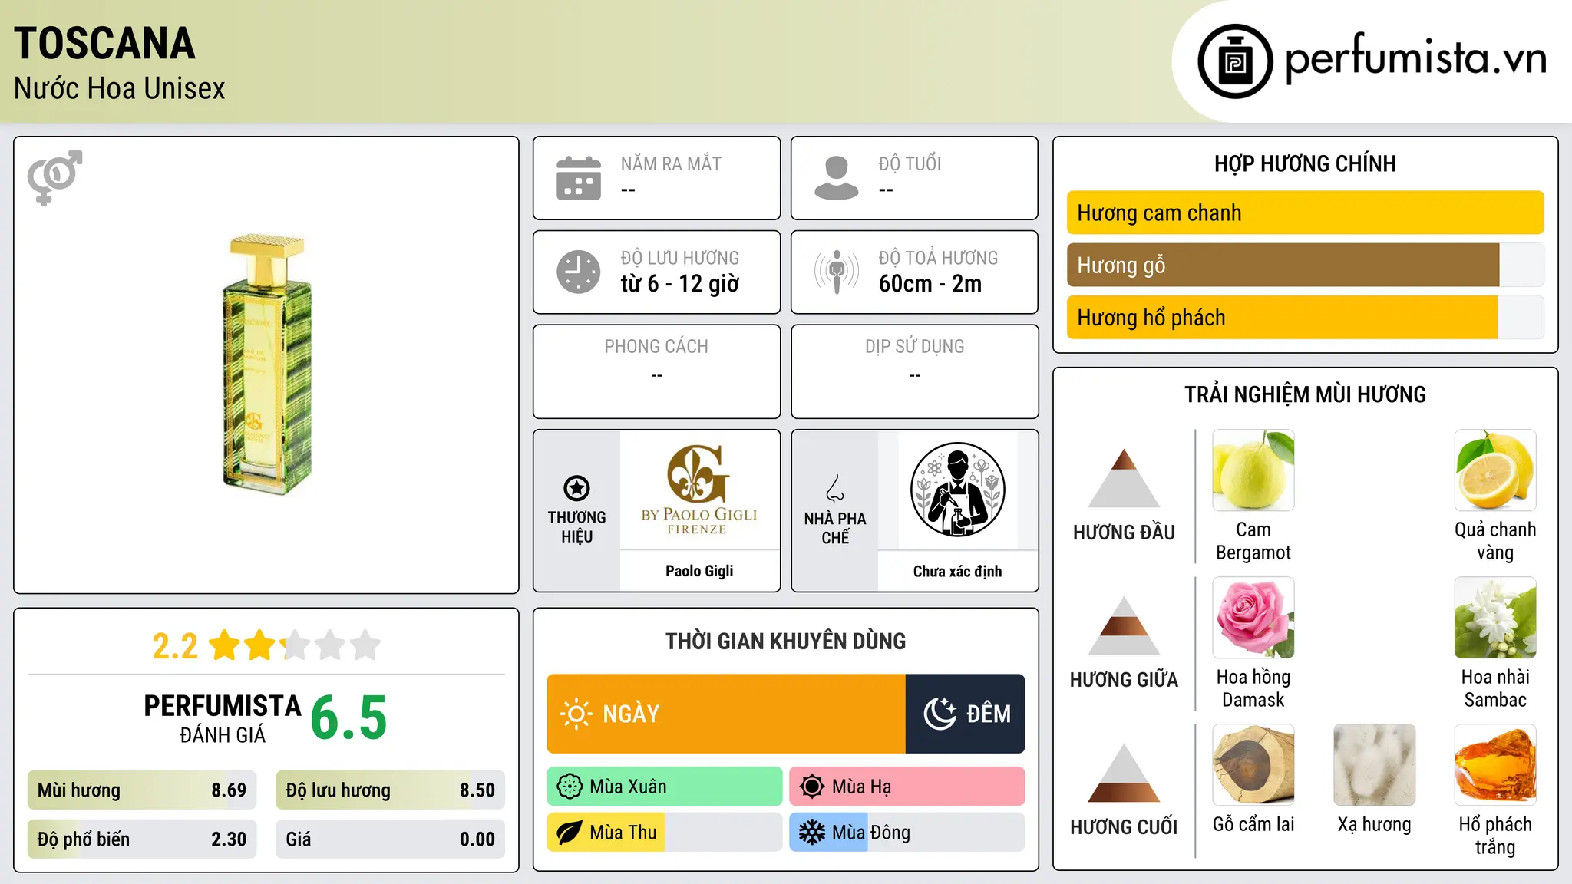
Task: Click the Độ phổ biến 2.30 score bar
Action: pos(142,839)
